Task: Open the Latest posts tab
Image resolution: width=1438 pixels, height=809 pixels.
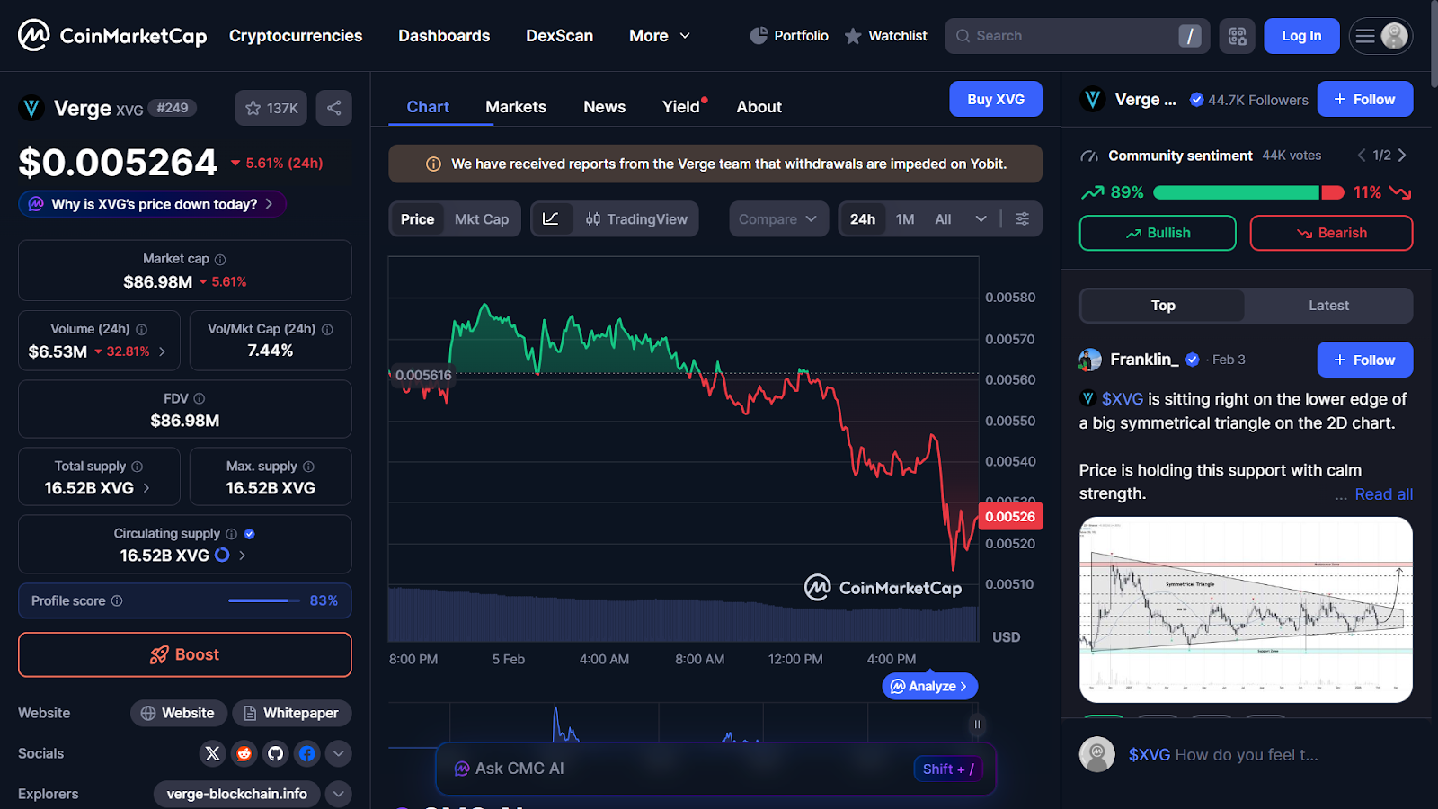Action: (1328, 306)
